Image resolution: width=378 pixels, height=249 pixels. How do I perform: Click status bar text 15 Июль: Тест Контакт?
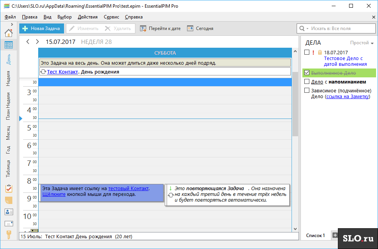(x=76, y=236)
